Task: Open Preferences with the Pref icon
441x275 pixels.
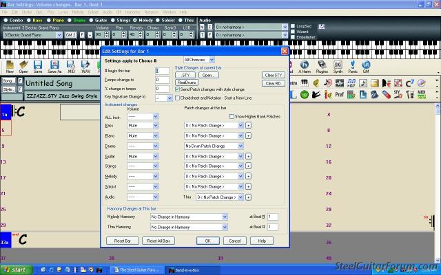Action: pos(340,95)
